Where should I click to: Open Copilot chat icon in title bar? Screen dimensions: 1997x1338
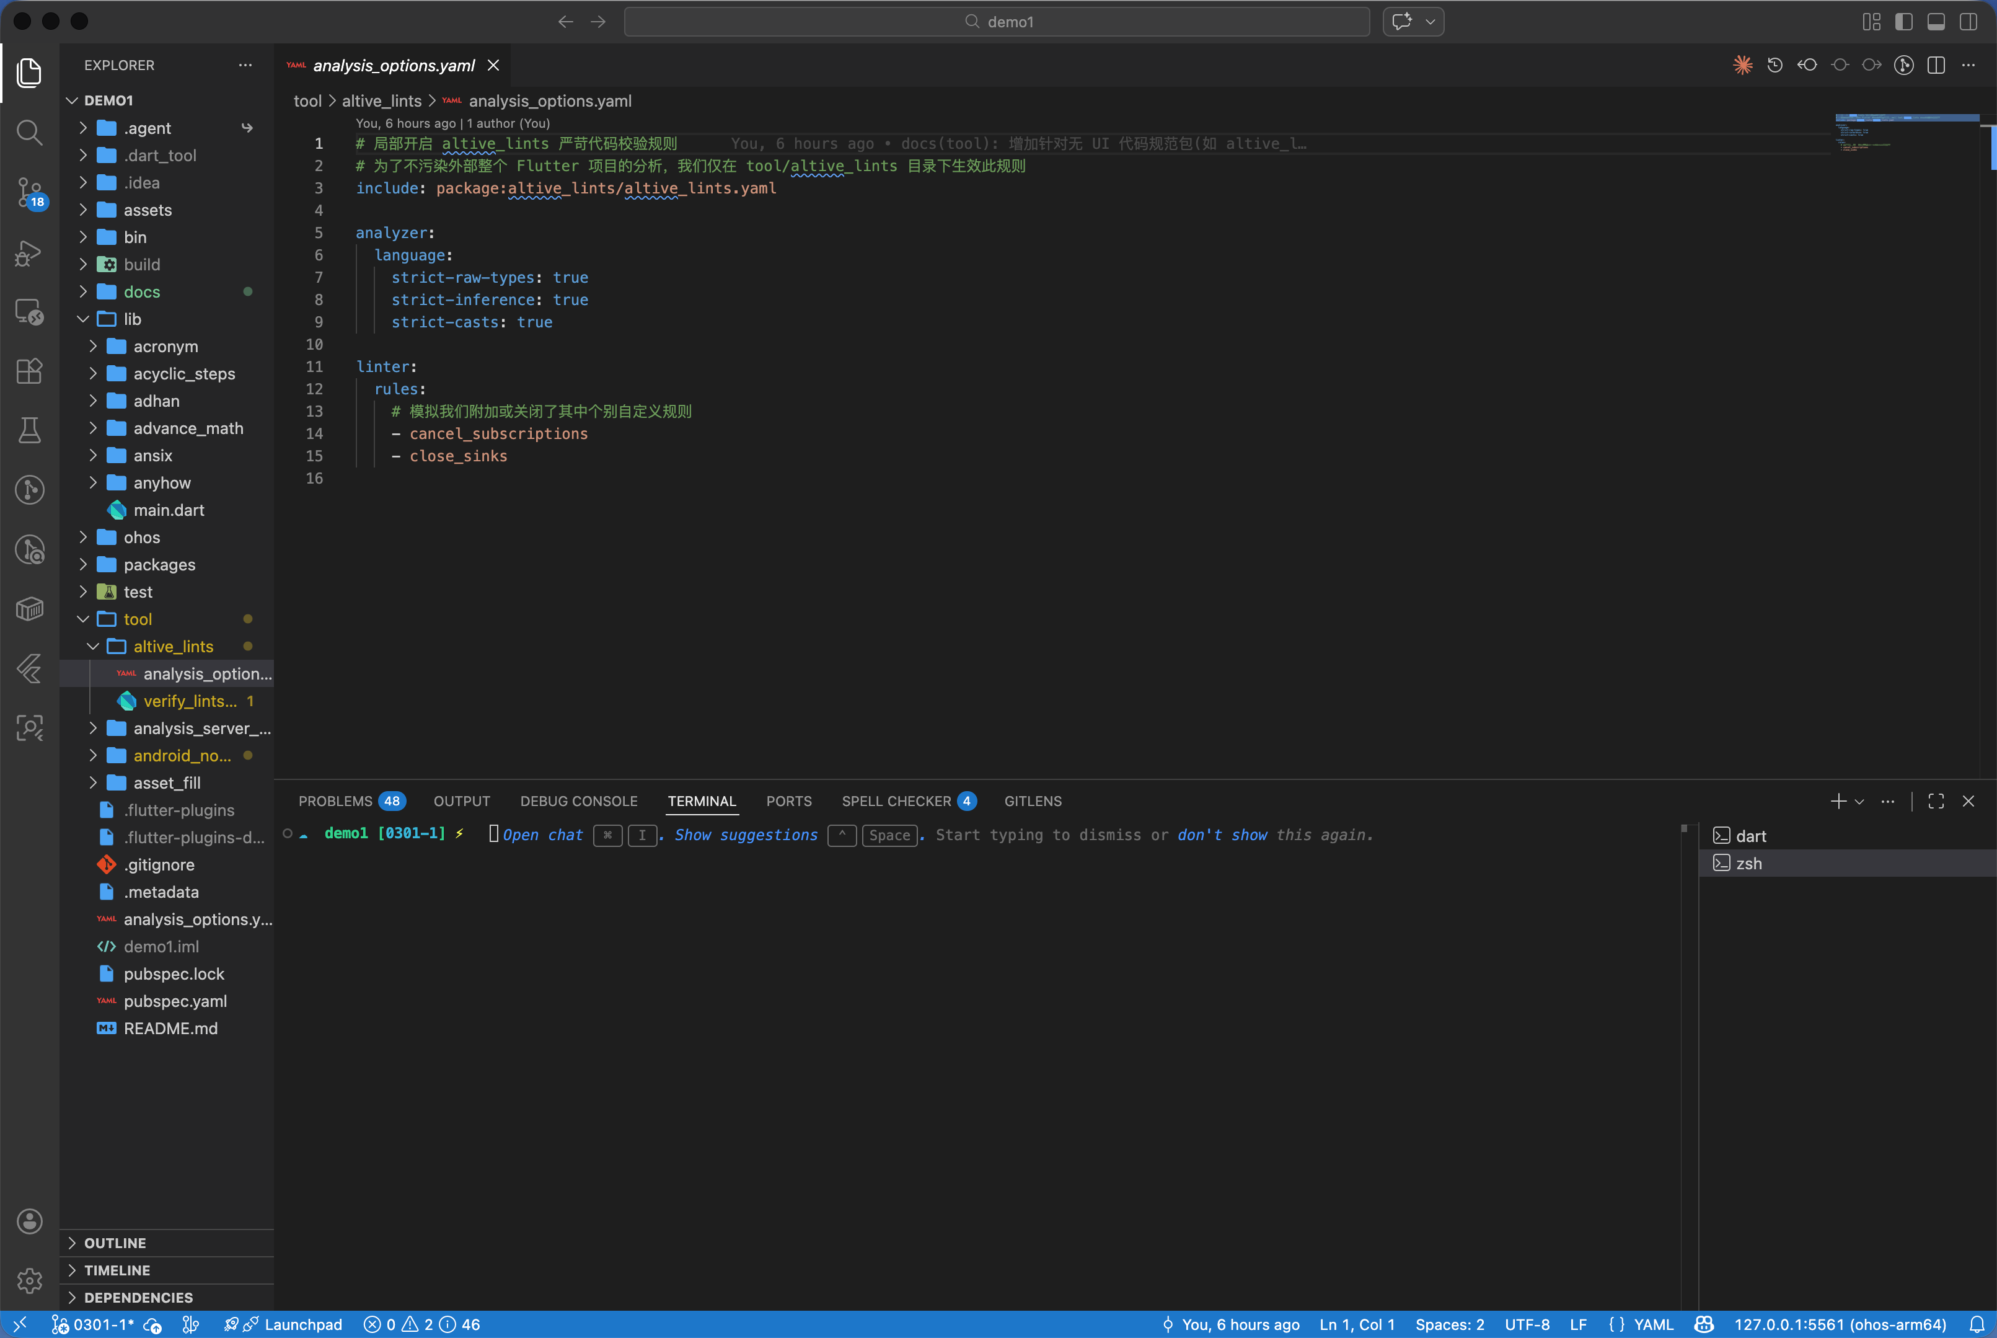1401,21
